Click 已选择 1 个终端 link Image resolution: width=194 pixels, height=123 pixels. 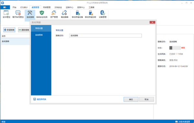(x=176, y=54)
